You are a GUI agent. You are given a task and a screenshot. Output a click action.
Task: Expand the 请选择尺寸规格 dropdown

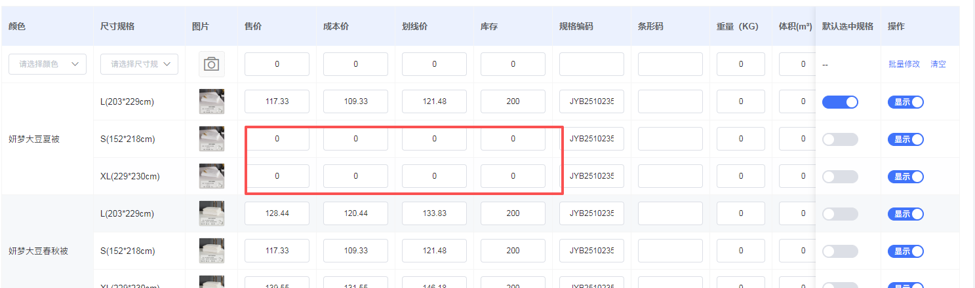click(139, 64)
